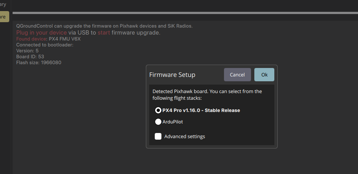
Task: Click the "Advanced settings" label text
Action: point(184,136)
